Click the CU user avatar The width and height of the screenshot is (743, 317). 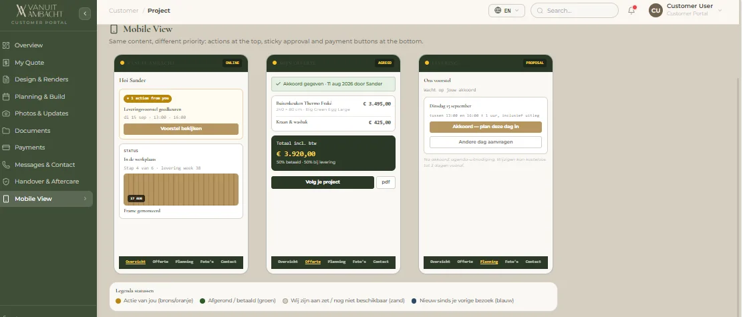pyautogui.click(x=656, y=11)
